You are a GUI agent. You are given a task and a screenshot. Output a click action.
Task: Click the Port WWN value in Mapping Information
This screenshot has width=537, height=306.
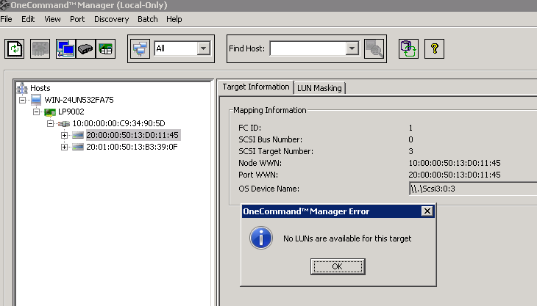[455, 175]
